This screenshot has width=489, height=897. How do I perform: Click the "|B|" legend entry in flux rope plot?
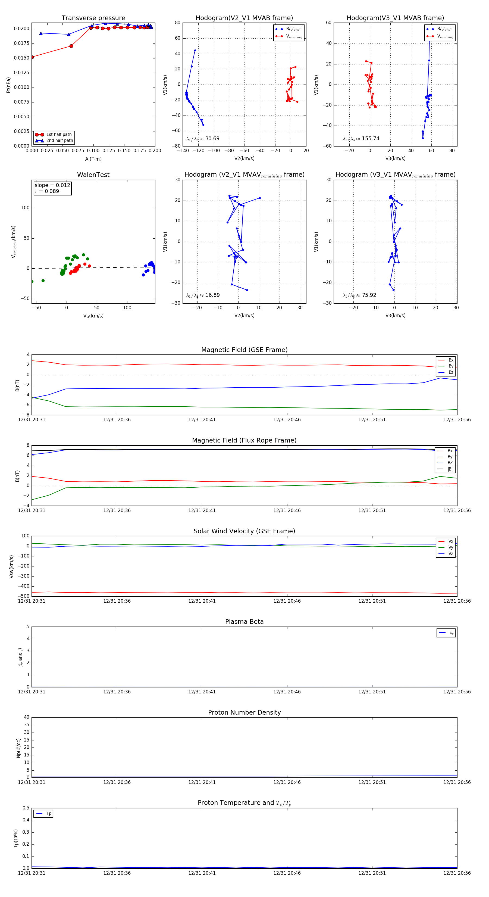pyautogui.click(x=446, y=469)
